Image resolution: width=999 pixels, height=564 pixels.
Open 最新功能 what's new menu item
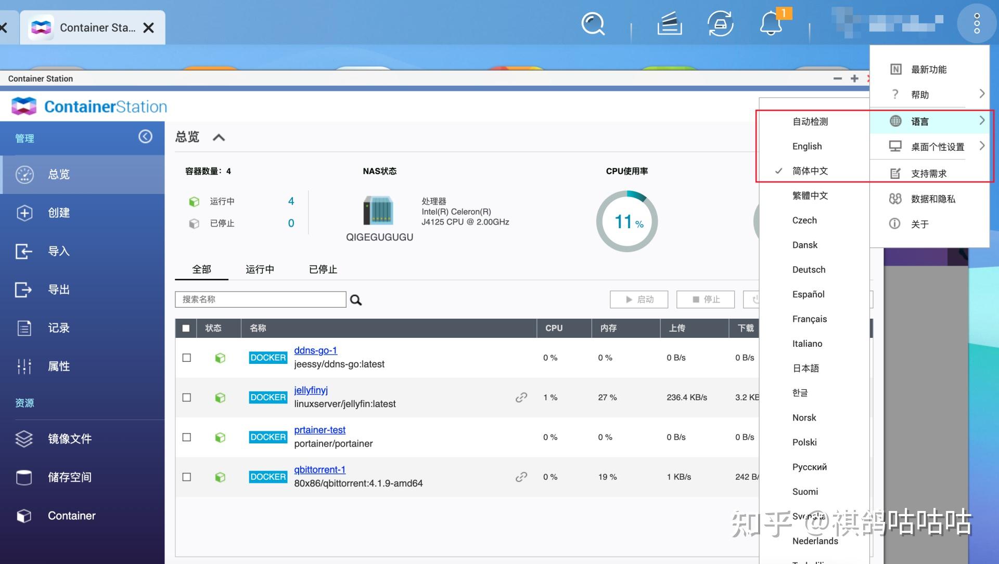(x=929, y=69)
